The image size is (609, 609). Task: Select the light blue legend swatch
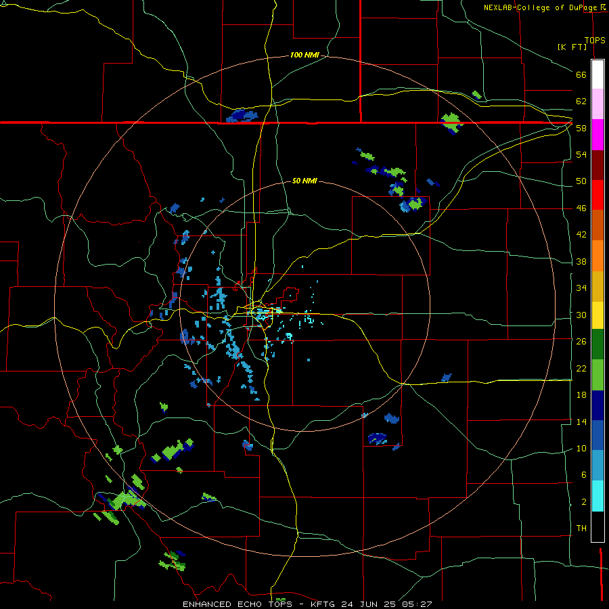pos(597,466)
